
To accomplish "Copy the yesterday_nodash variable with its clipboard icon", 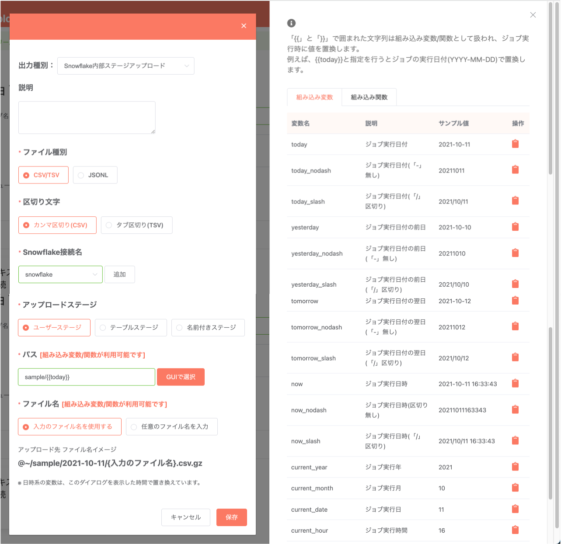I will coord(515,253).
